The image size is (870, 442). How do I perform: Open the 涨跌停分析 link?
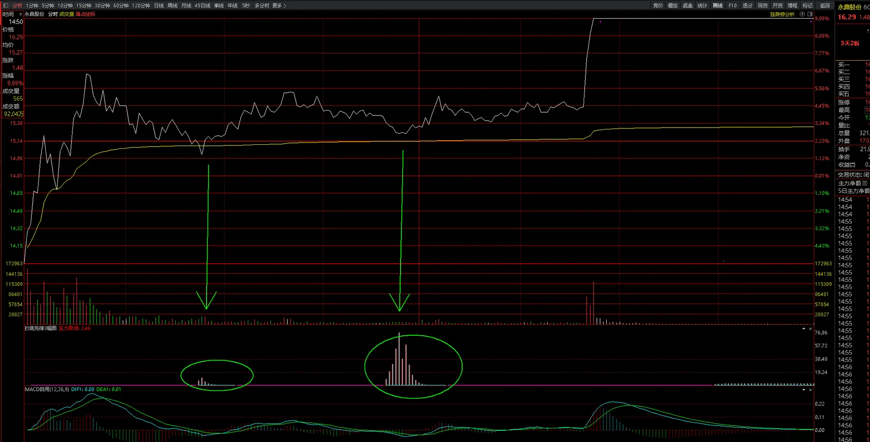[x=783, y=14]
